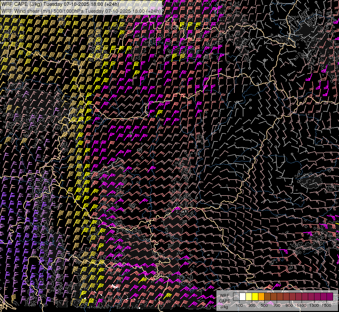The image size is (339, 312).
Task: Select the 500 tick label in the legend
Action: [x=264, y=305]
